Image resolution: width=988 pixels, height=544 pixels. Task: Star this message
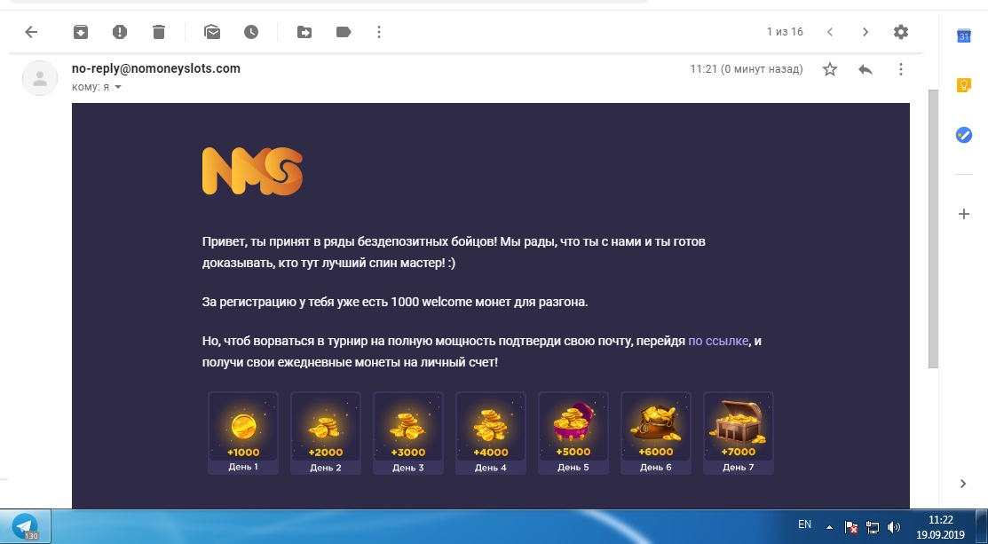[830, 69]
